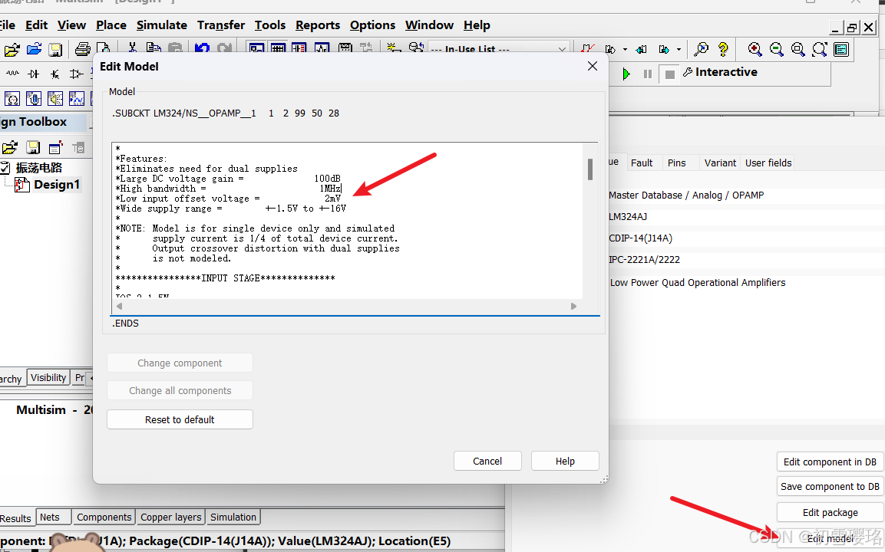Click the Edit package button

830,512
